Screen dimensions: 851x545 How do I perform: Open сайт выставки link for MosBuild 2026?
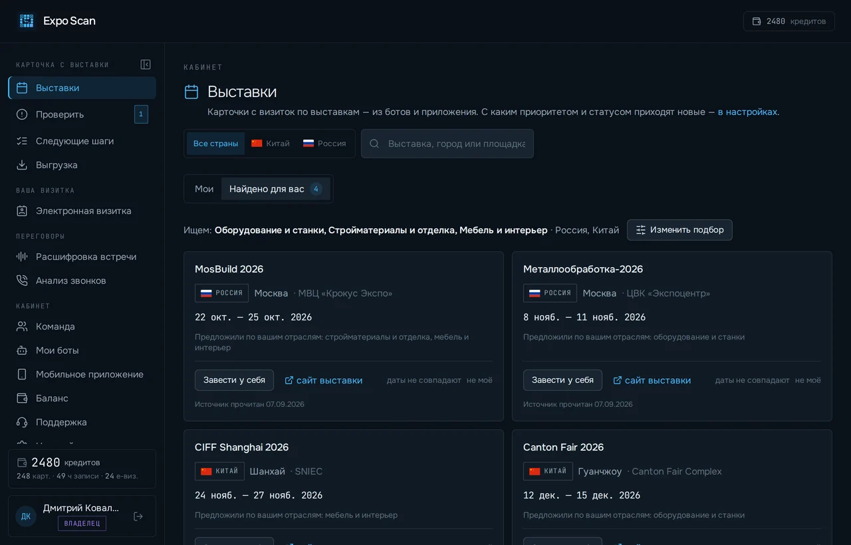point(324,380)
